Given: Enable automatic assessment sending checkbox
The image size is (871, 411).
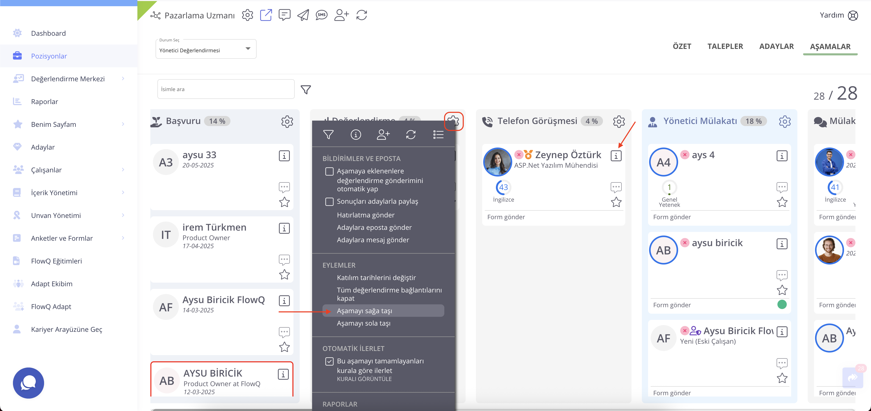Looking at the screenshot, I should pos(329,171).
